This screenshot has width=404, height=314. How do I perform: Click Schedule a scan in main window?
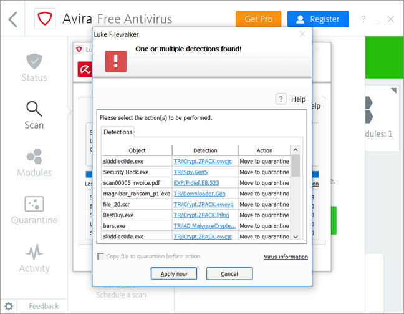(121, 295)
